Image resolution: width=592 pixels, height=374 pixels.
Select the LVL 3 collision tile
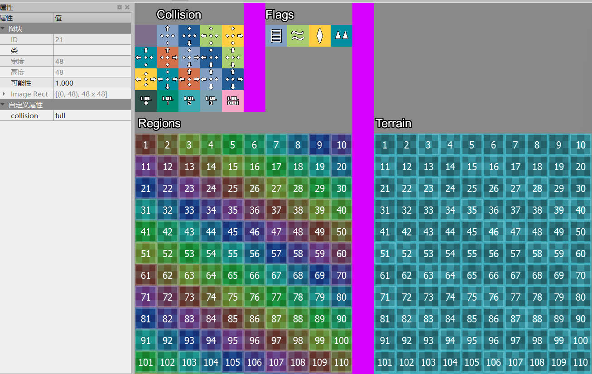point(211,101)
